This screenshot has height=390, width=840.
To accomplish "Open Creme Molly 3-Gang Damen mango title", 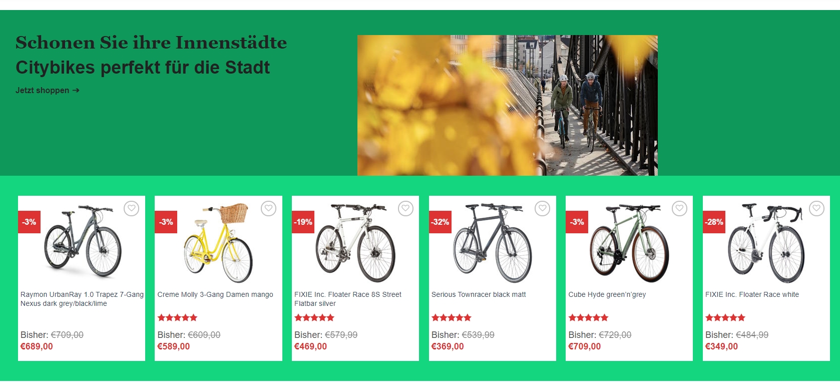I will 215,294.
